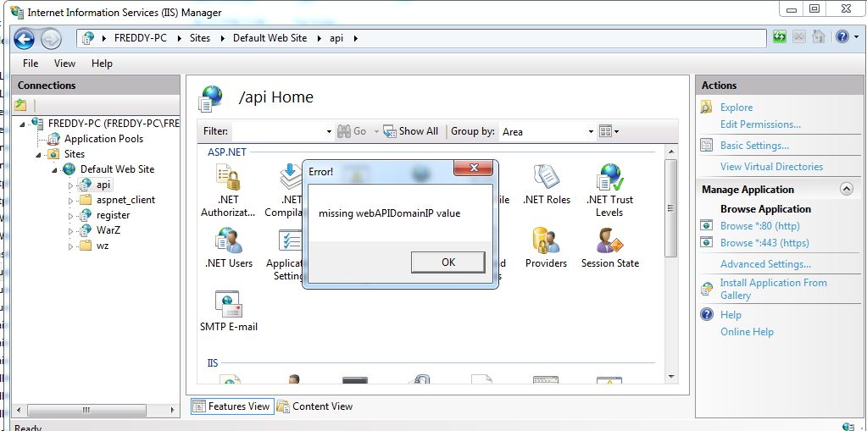This screenshot has height=431, width=867.
Task: Select register application in tree
Action: [113, 215]
